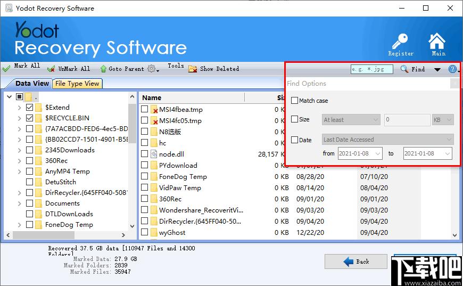Click the hc folder icon

coord(154,143)
